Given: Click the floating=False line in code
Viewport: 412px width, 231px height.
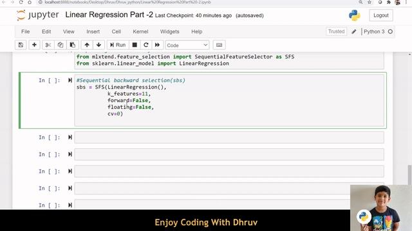Looking at the screenshot, I should (131, 107).
